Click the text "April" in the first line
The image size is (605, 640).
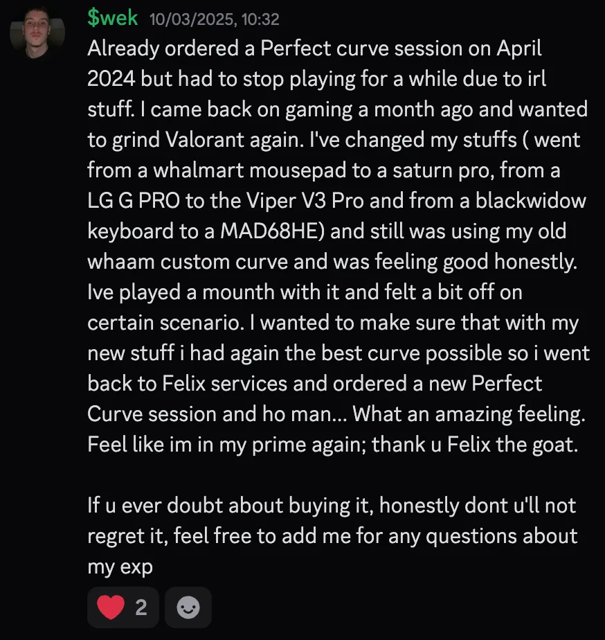point(516,49)
